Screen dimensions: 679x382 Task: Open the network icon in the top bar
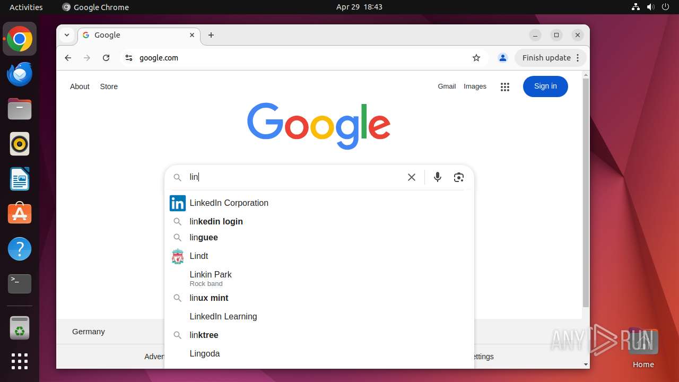tap(636, 7)
